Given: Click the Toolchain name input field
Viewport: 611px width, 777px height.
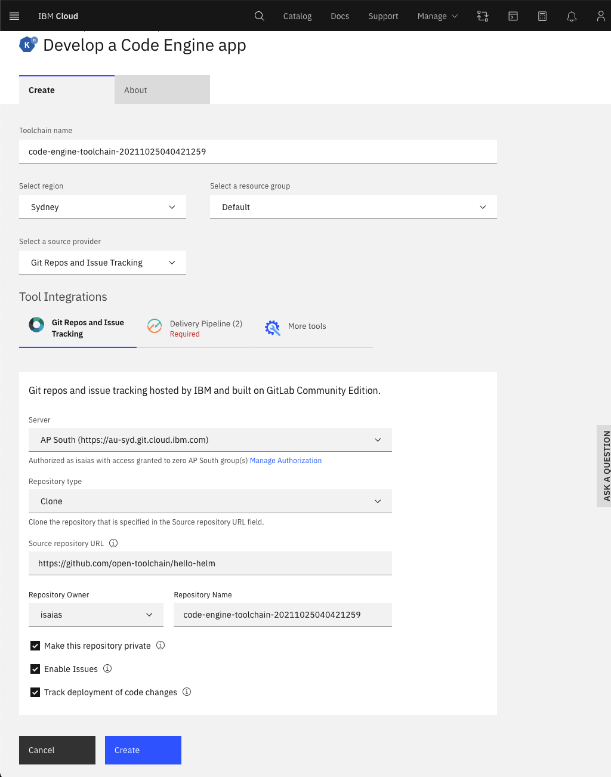Looking at the screenshot, I should coord(258,152).
